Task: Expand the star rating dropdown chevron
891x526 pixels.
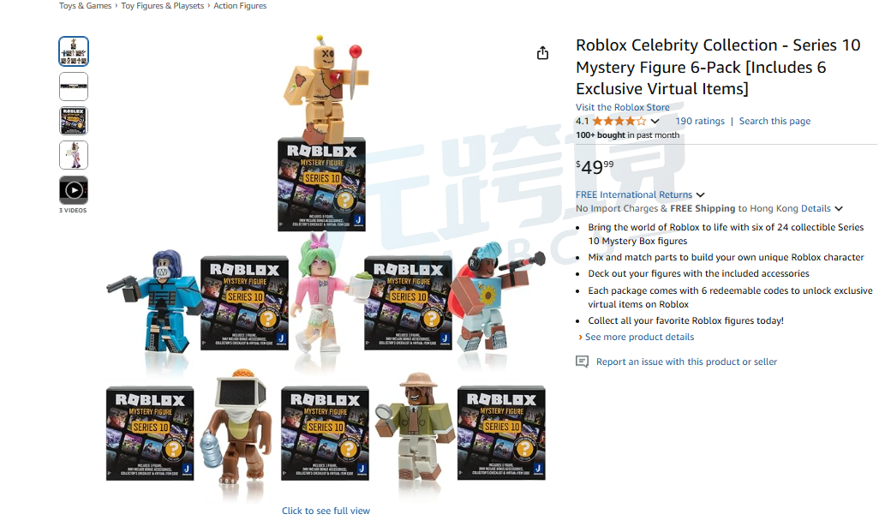Action: point(655,121)
